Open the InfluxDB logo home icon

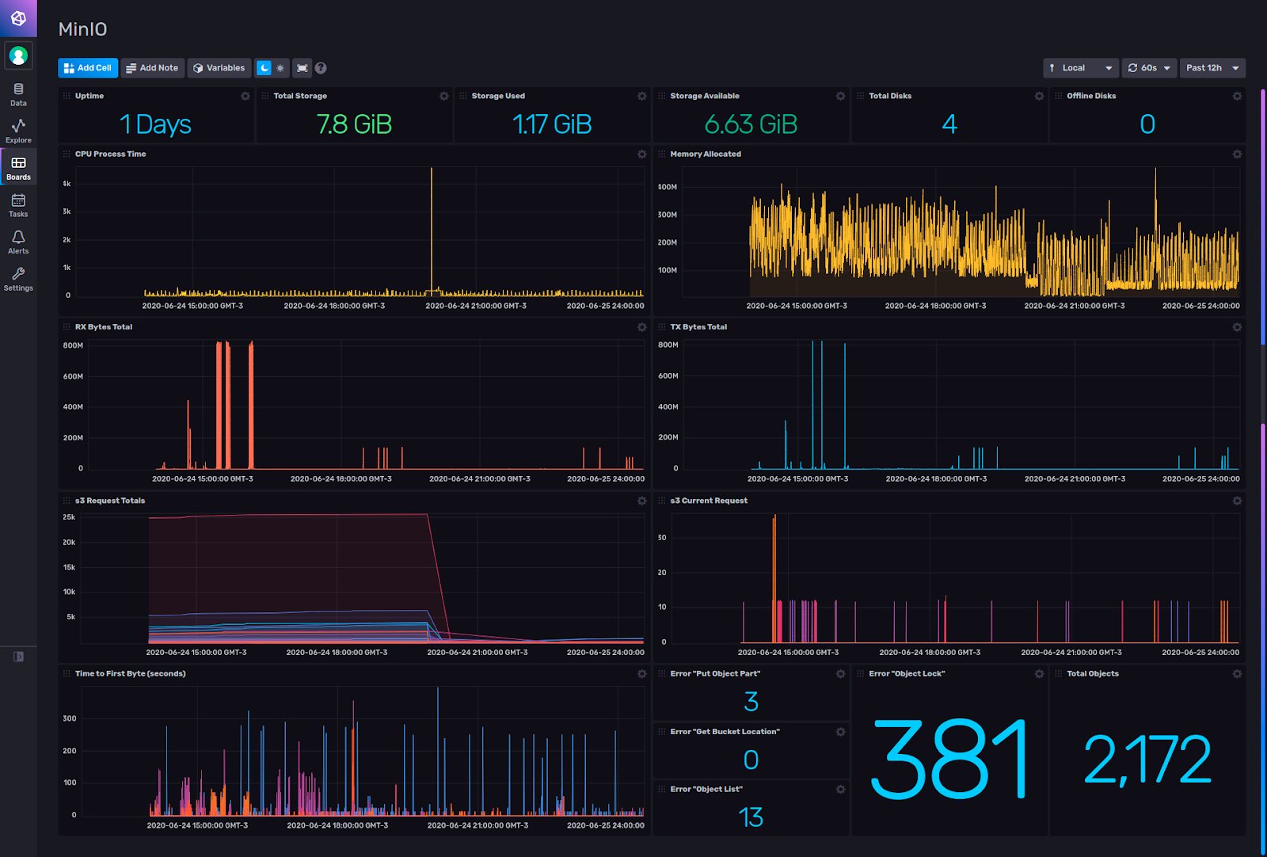(x=18, y=18)
